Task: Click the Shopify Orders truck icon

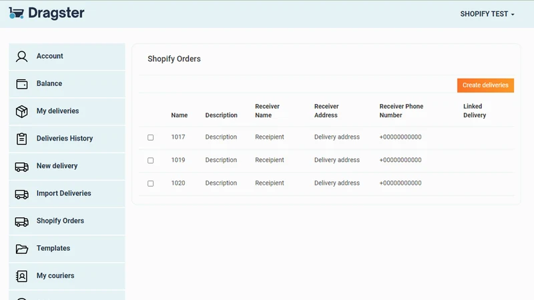Action: tap(22, 221)
